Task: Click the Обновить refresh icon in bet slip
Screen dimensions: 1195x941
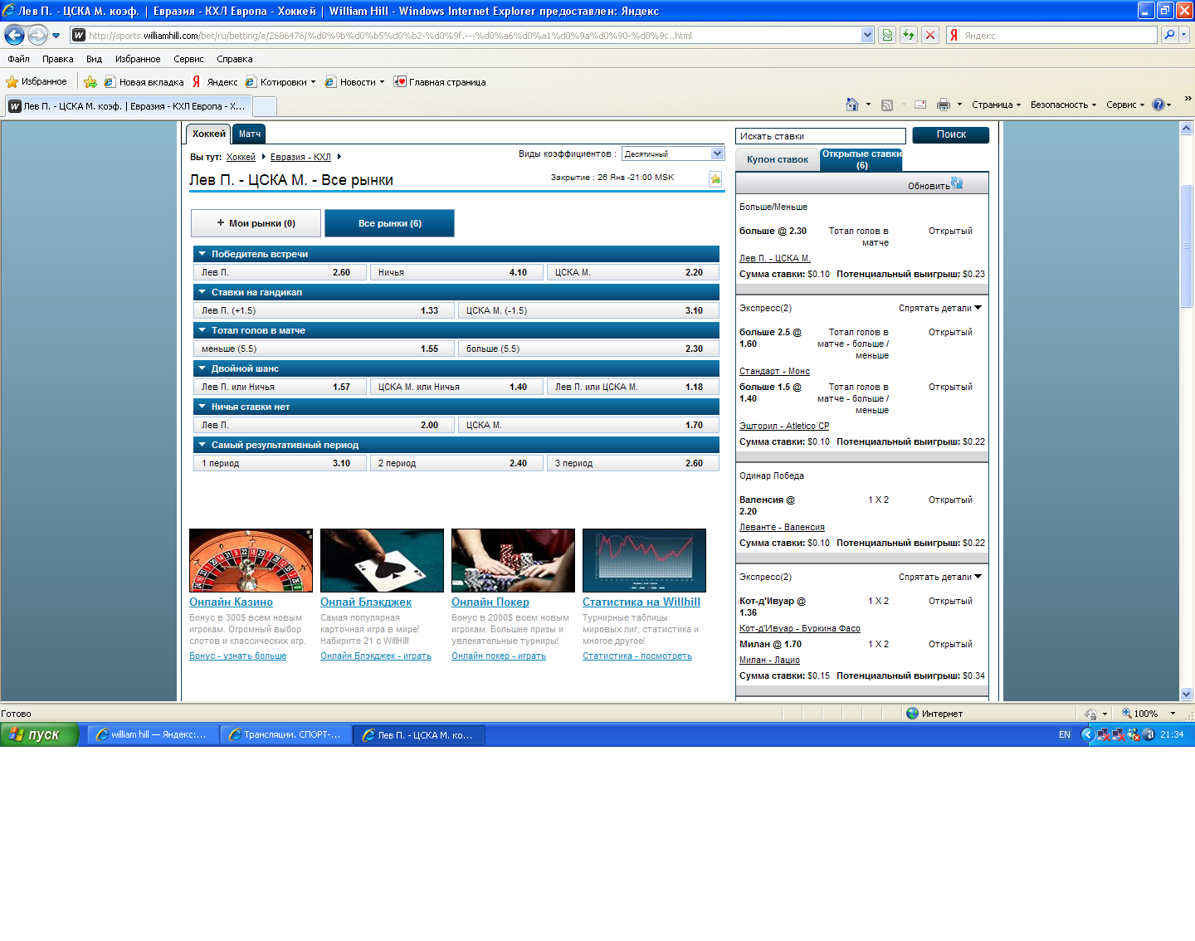Action: pos(957,183)
